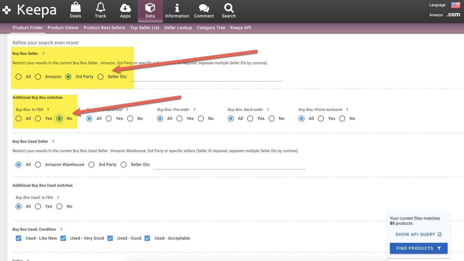Open the Seller Lookup tab
This screenshot has height=261, width=464.
coord(178,28)
